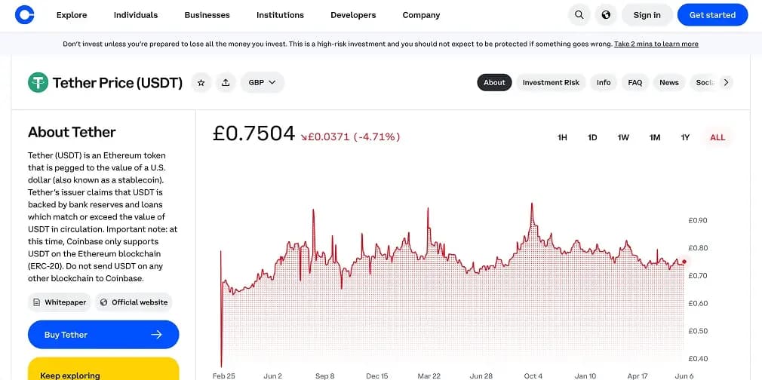Click the £0.40 axis label
The width and height of the screenshot is (762, 380).
point(698,359)
